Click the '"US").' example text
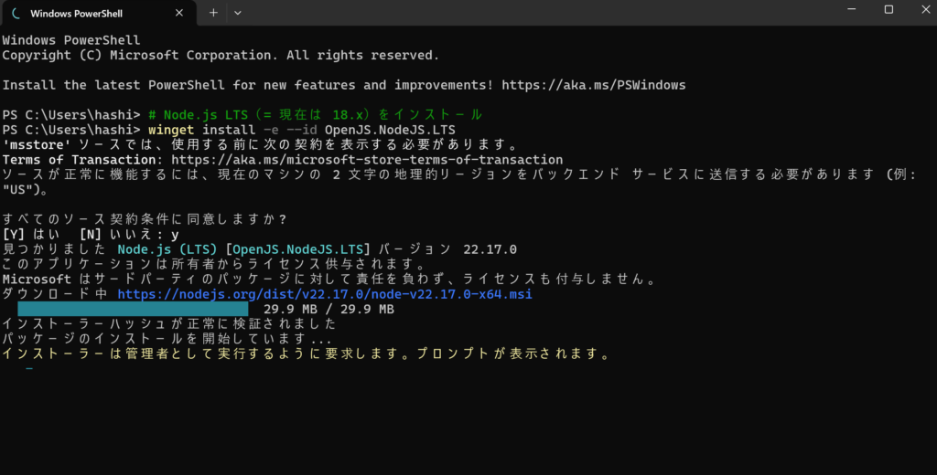Screen dimensions: 937x475 point(25,189)
